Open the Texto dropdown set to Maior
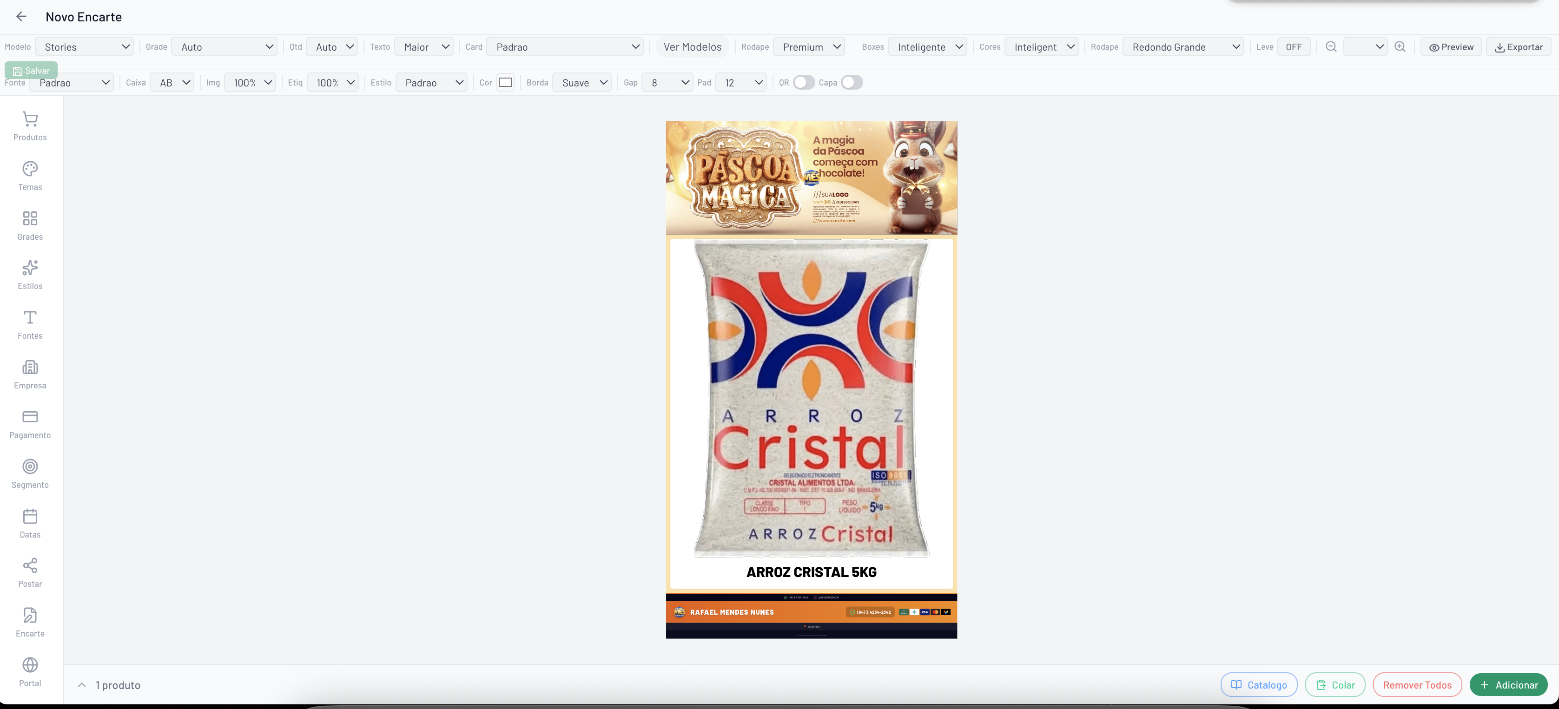Screen dimensions: 1559x709 [423, 46]
